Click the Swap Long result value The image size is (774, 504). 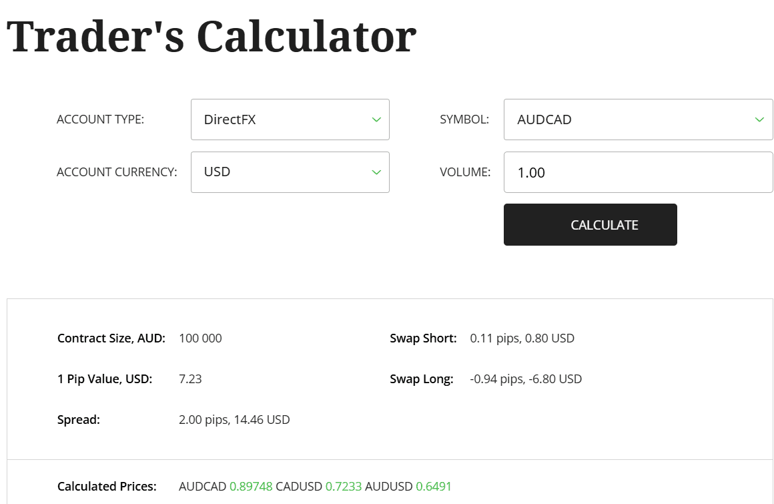(x=526, y=379)
